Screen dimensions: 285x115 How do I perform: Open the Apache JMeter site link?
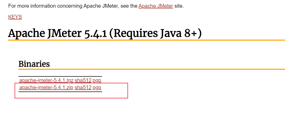155,6
